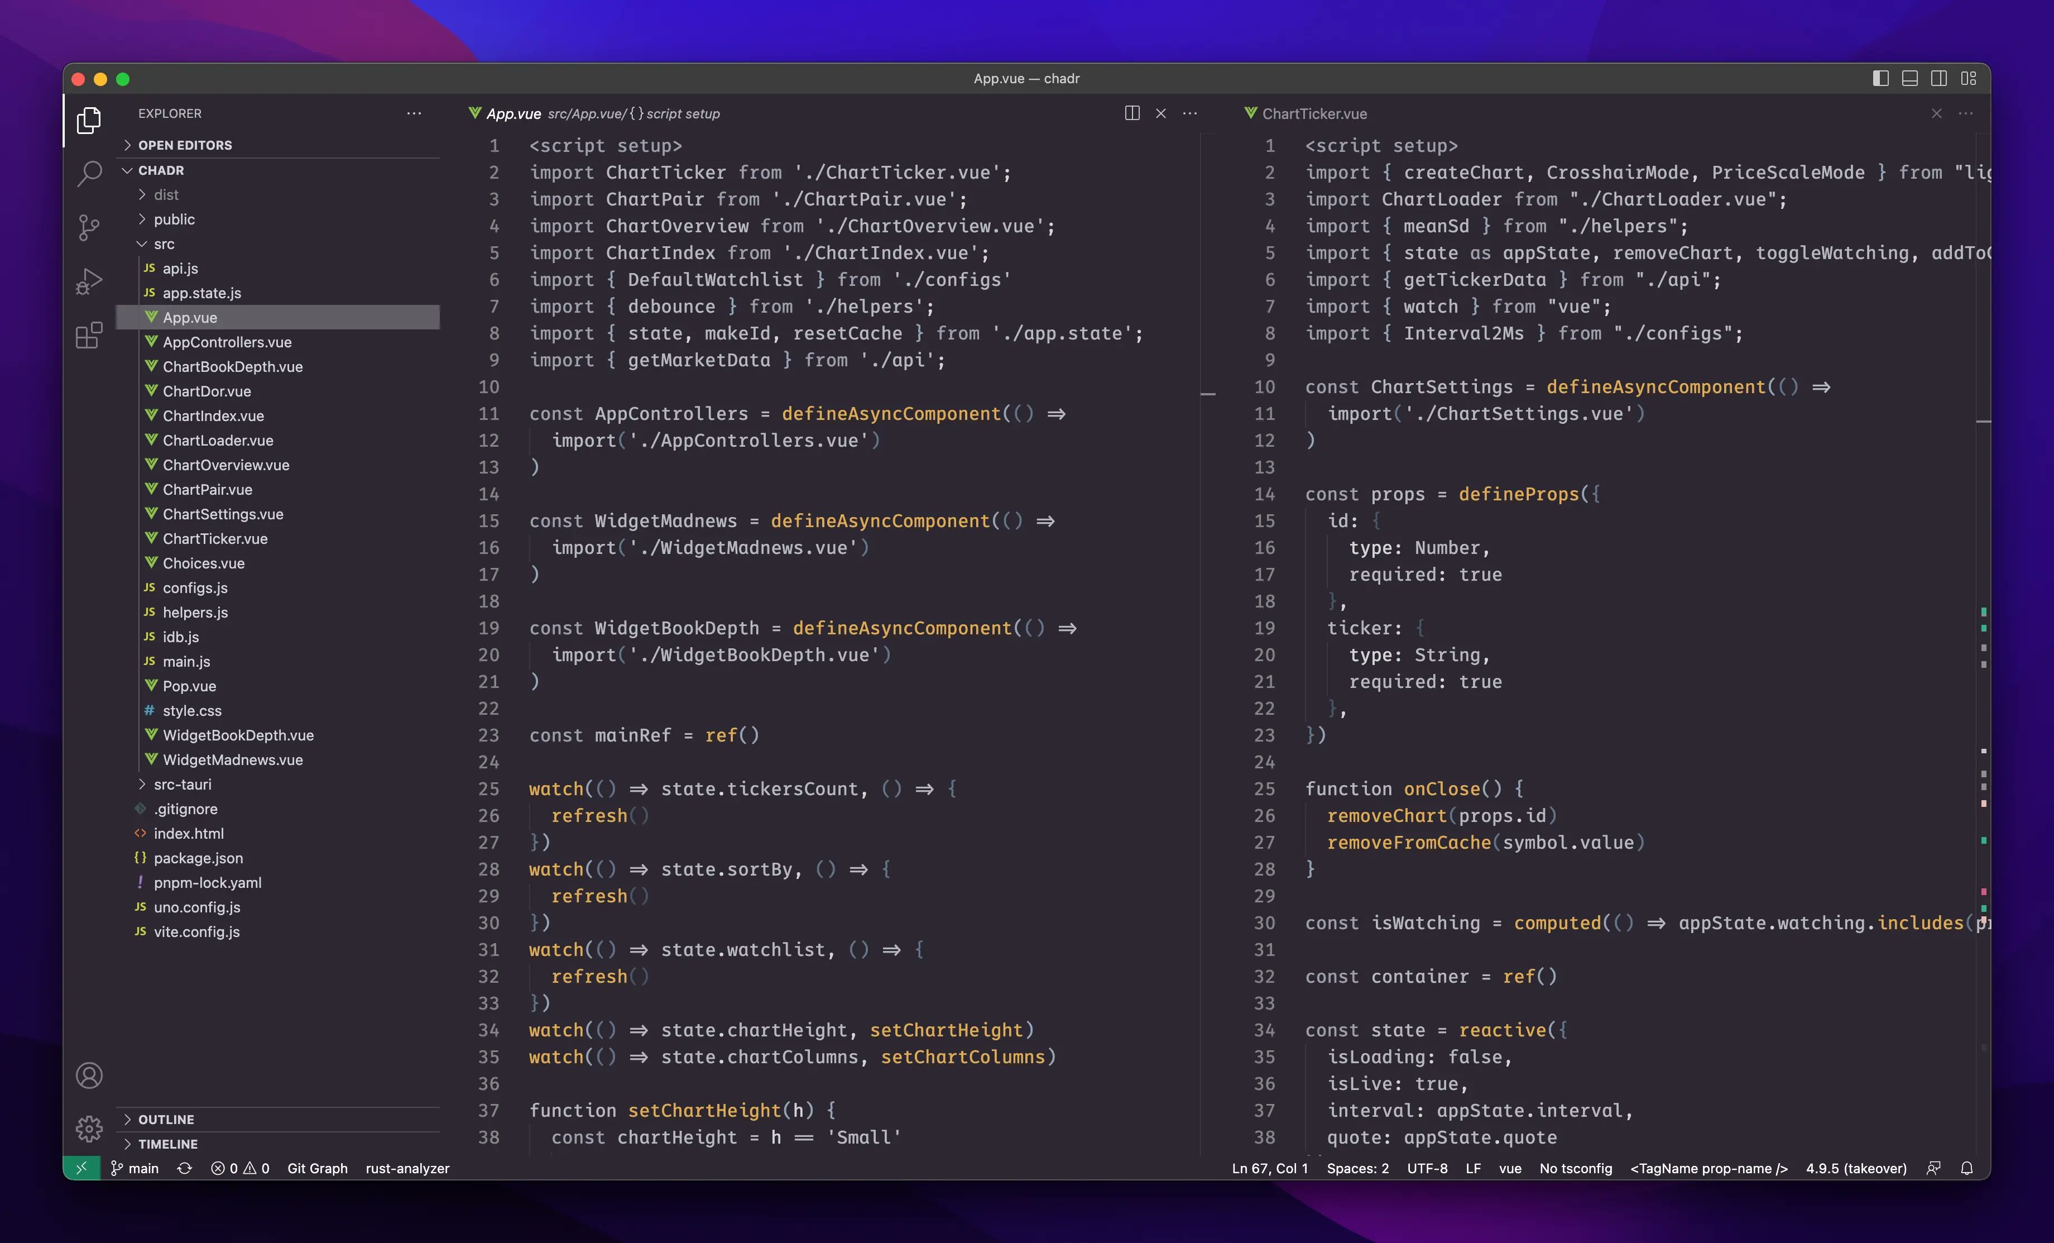Open the Search view in activity bar
The width and height of the screenshot is (2054, 1243).
89,174
